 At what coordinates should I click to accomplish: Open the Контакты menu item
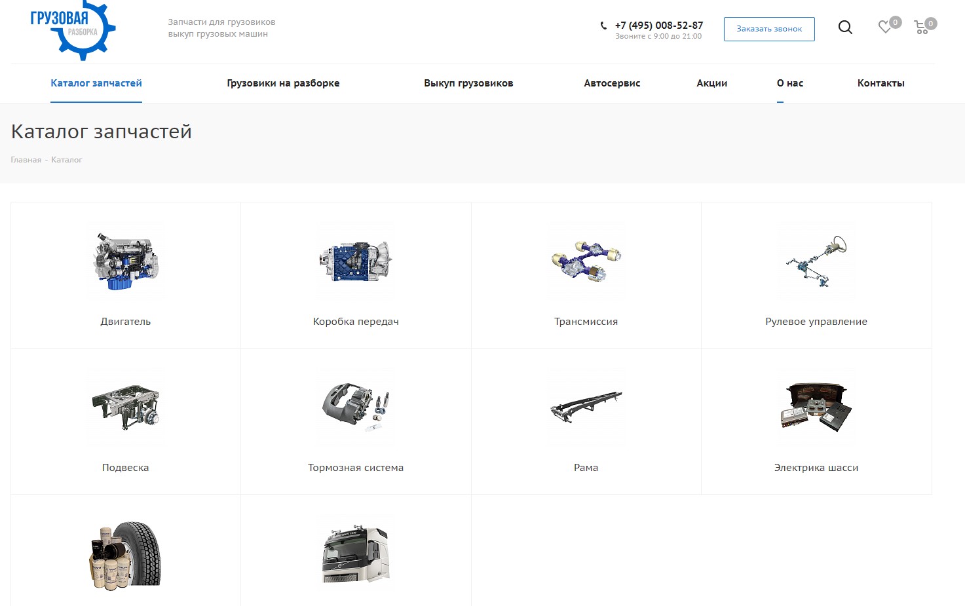[880, 83]
